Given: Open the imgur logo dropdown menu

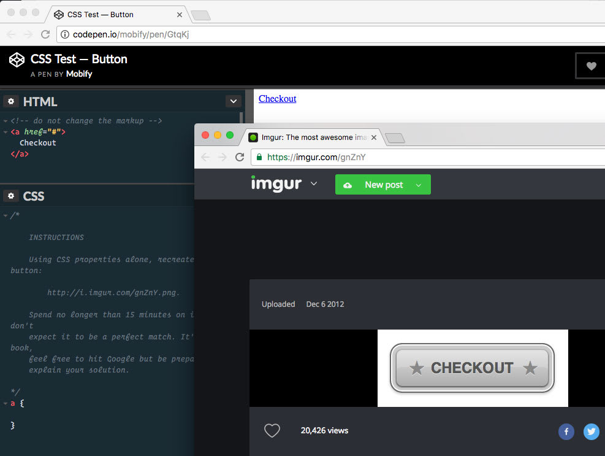Looking at the screenshot, I should click(x=314, y=184).
